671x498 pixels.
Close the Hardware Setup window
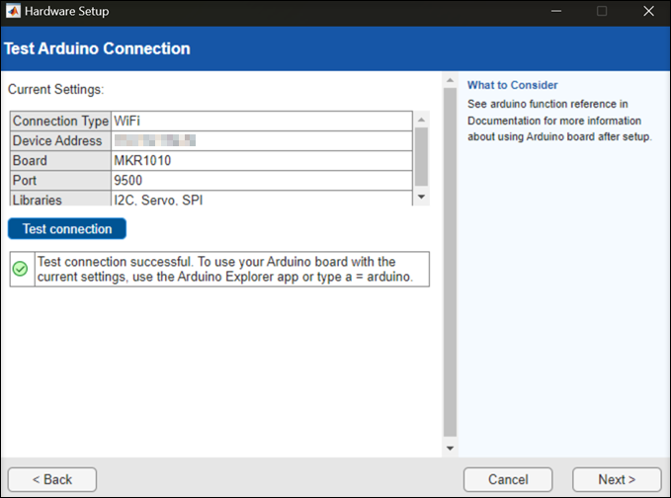click(647, 12)
